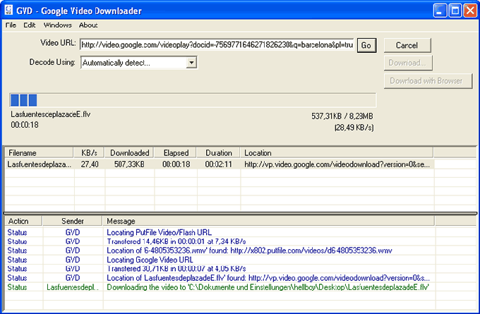480x314 pixels.
Task: Click the Go button
Action: 366,45
